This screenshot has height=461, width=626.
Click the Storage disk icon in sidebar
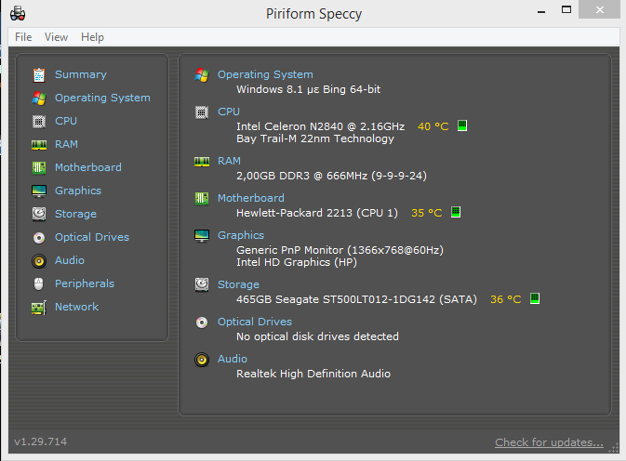38,214
